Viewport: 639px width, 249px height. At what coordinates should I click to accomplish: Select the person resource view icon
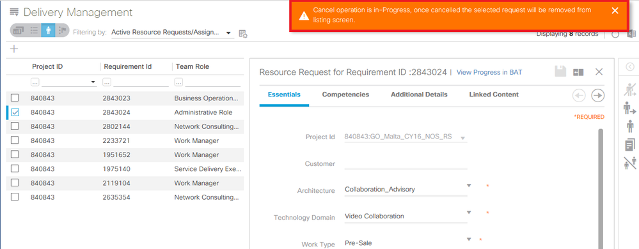pyautogui.click(x=48, y=31)
